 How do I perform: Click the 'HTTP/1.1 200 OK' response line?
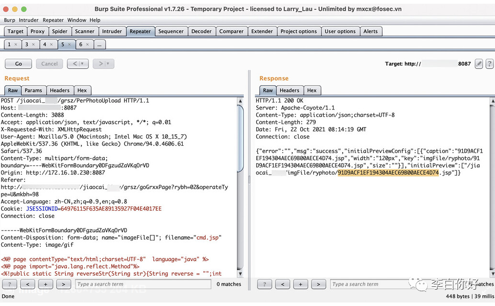pyautogui.click(x=279, y=101)
